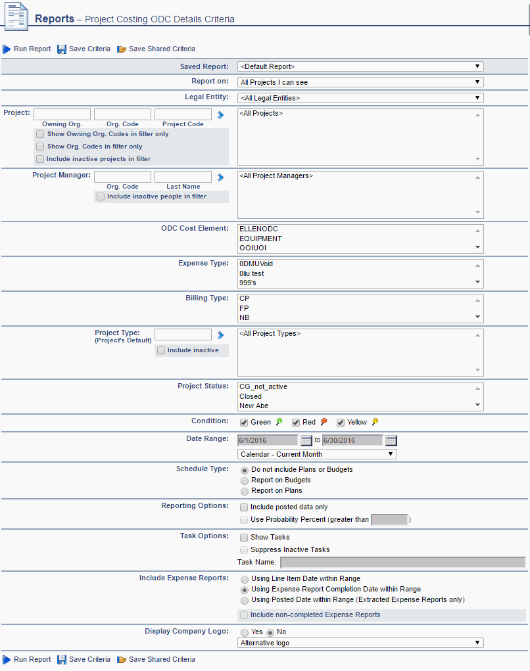
Task: Select Report on Plans radio button
Action: tap(245, 492)
